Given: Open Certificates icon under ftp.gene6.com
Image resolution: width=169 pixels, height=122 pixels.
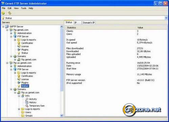Looking at the screenshot, I should (x=19, y=43).
